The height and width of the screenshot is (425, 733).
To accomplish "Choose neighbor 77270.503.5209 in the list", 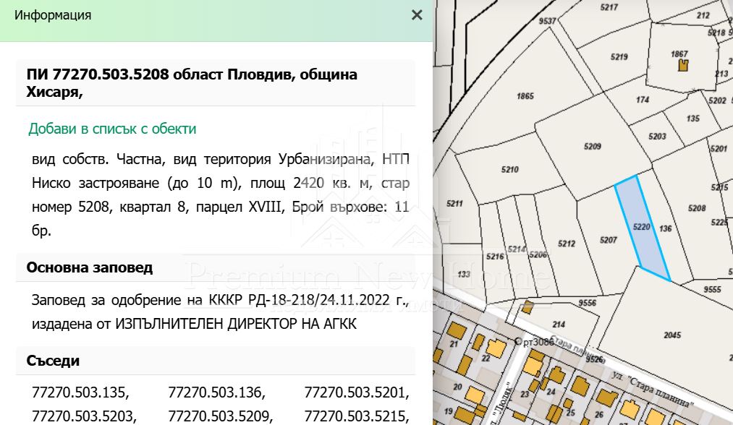I will tap(220, 416).
